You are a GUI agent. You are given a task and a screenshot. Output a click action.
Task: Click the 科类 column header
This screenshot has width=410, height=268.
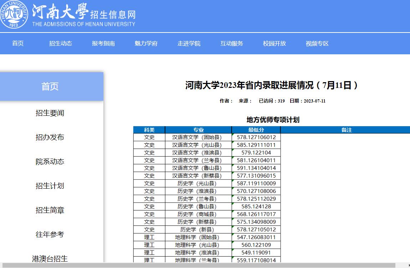[149, 130]
